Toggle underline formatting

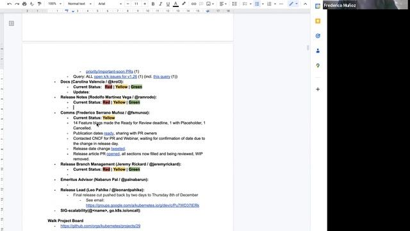[x=168, y=4]
